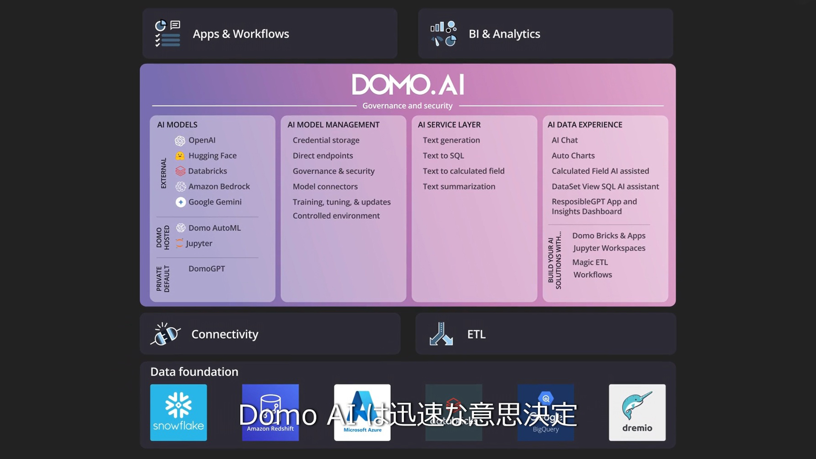Click Magic ETL
816x459 pixels.
[590, 262]
